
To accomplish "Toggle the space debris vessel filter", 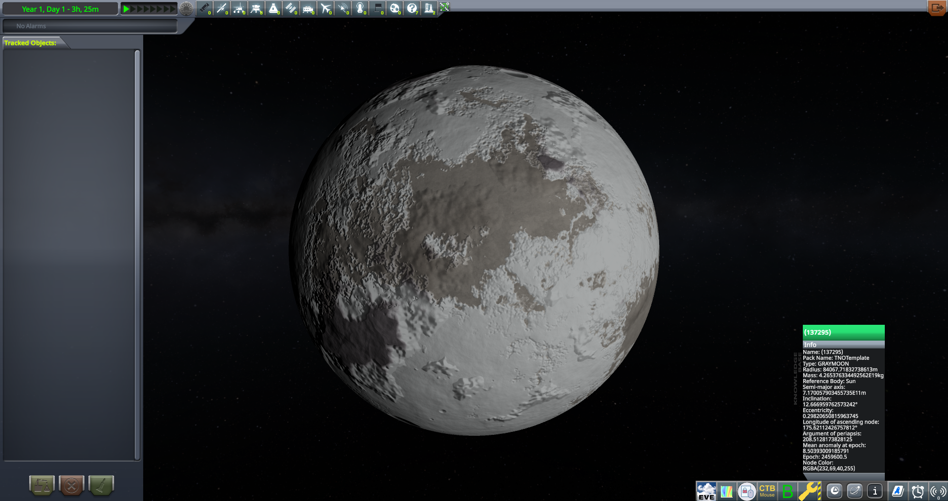I will pyautogui.click(x=204, y=8).
